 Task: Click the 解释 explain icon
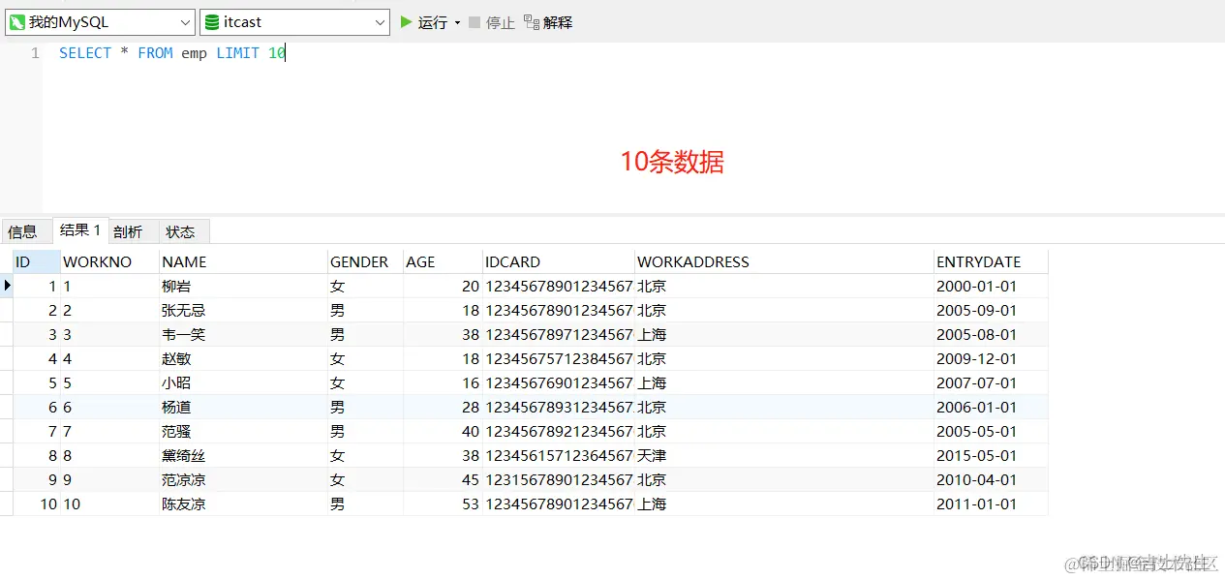[x=531, y=22]
